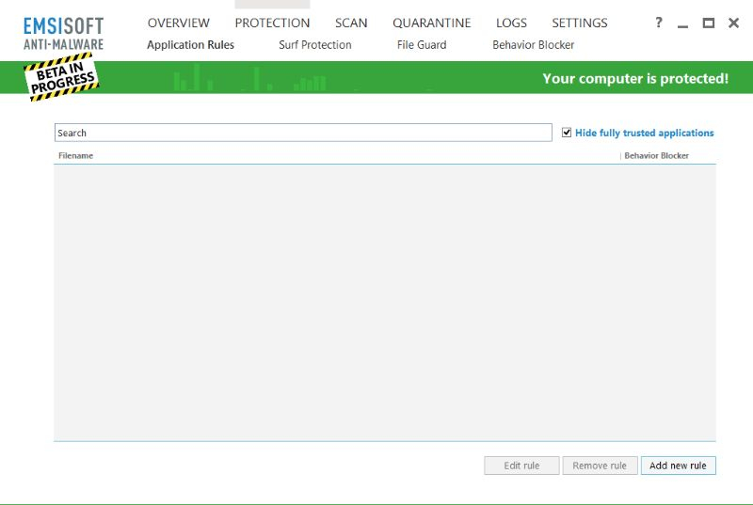The height and width of the screenshot is (505, 753).
Task: Go to the Scan section
Action: [x=351, y=24]
